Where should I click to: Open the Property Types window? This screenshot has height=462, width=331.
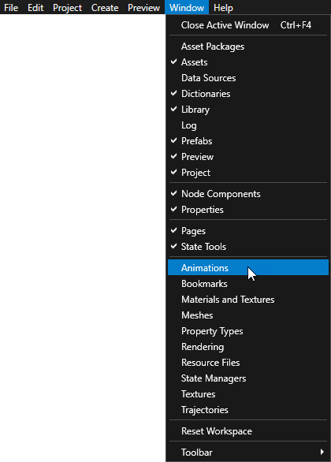[x=248, y=331]
